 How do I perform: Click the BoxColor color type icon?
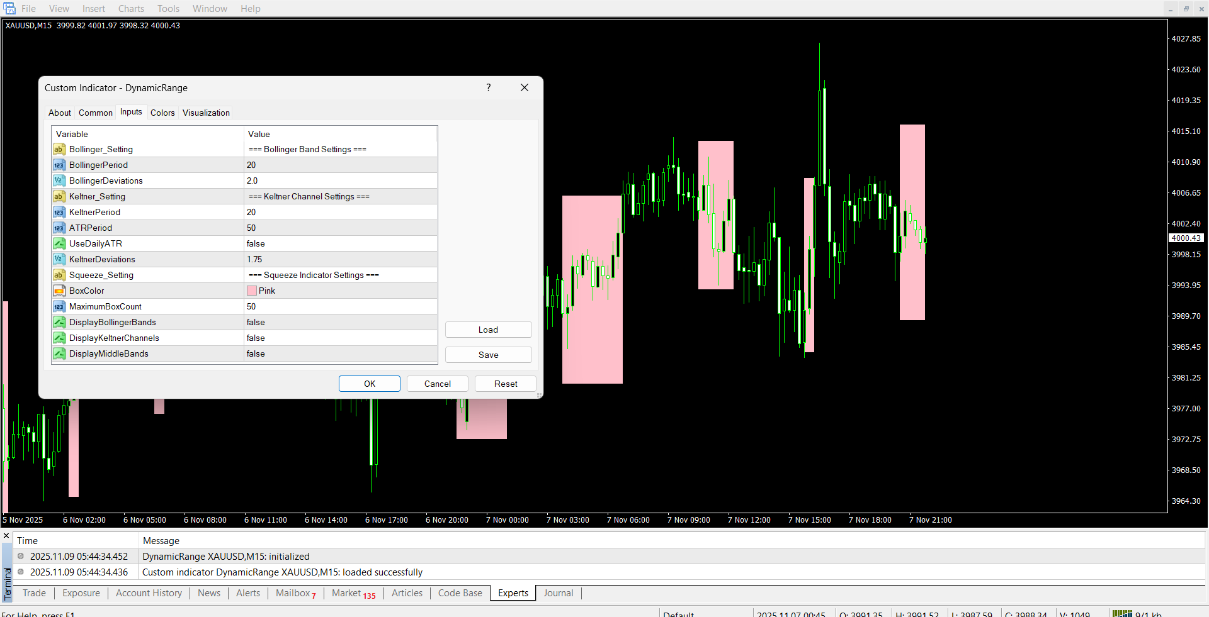59,291
